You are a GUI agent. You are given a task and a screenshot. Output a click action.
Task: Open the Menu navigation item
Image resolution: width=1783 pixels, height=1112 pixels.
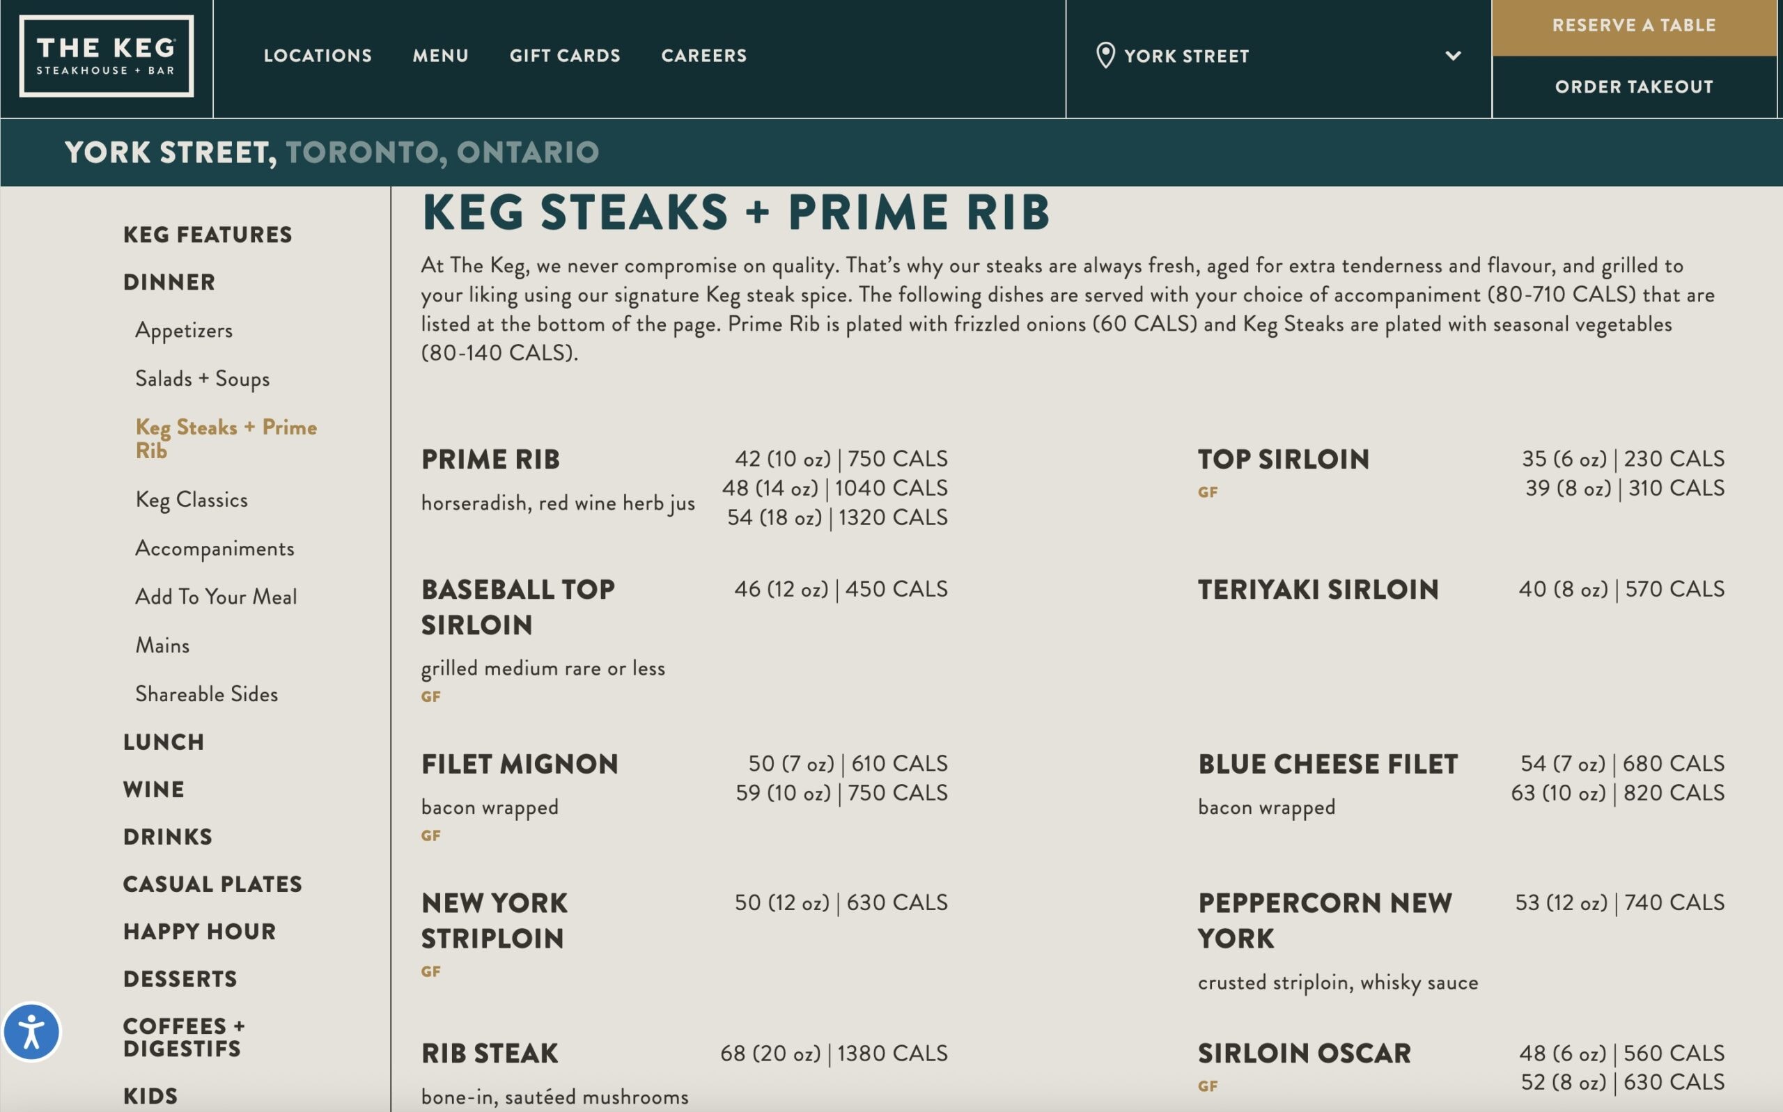click(x=441, y=56)
